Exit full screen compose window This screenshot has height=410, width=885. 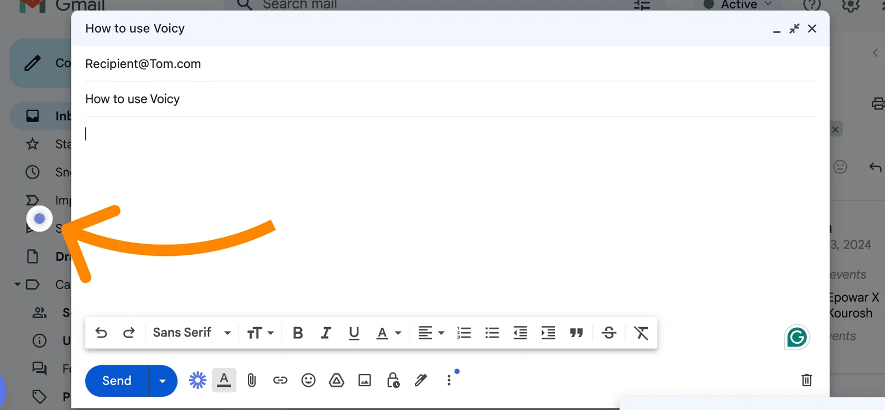pyautogui.click(x=794, y=29)
